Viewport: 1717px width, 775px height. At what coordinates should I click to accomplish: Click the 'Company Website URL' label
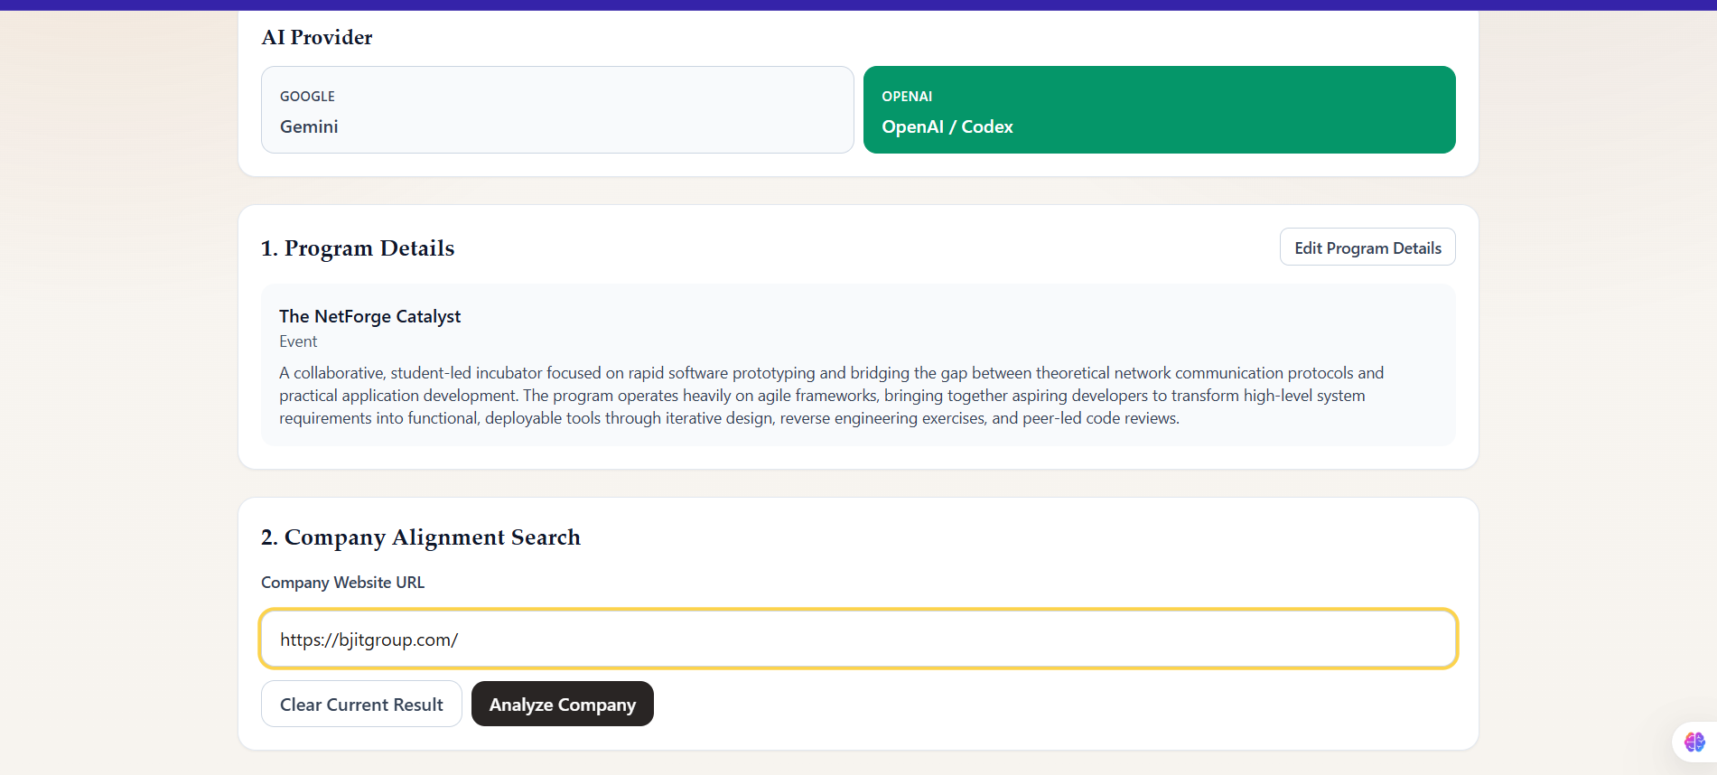342,583
